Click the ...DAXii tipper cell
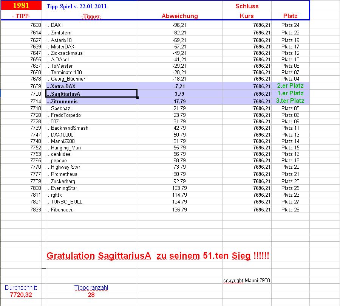The height and width of the screenshot is (306, 340). point(91,25)
